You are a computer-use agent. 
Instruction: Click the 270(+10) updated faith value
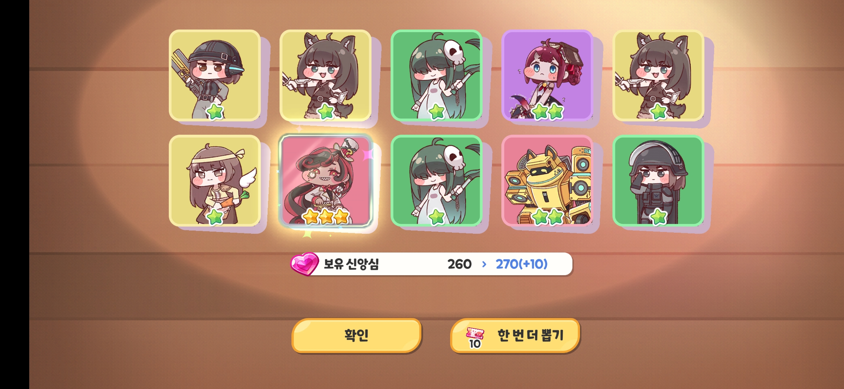pos(522,264)
